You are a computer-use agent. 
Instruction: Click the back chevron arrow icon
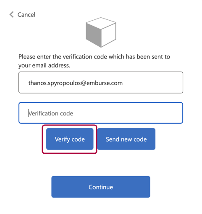pyautogui.click(x=12, y=15)
